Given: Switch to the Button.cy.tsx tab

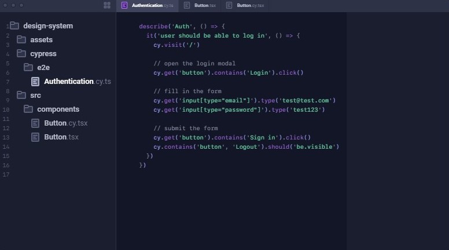Looking at the screenshot, I should pyautogui.click(x=250, y=5).
